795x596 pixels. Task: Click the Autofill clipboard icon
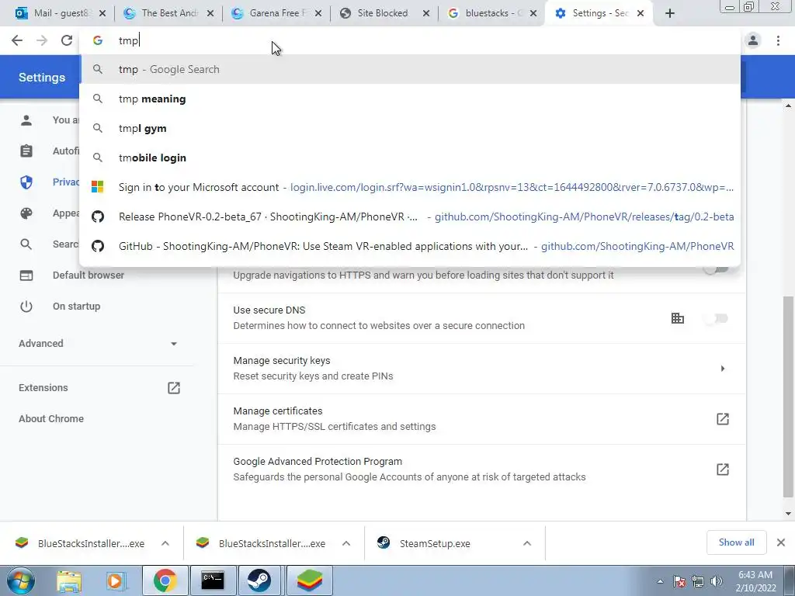26,151
